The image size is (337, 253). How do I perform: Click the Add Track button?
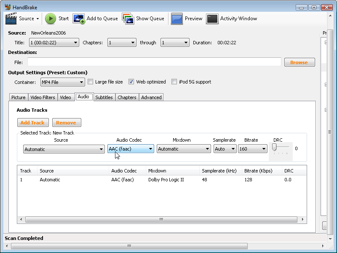[33, 122]
